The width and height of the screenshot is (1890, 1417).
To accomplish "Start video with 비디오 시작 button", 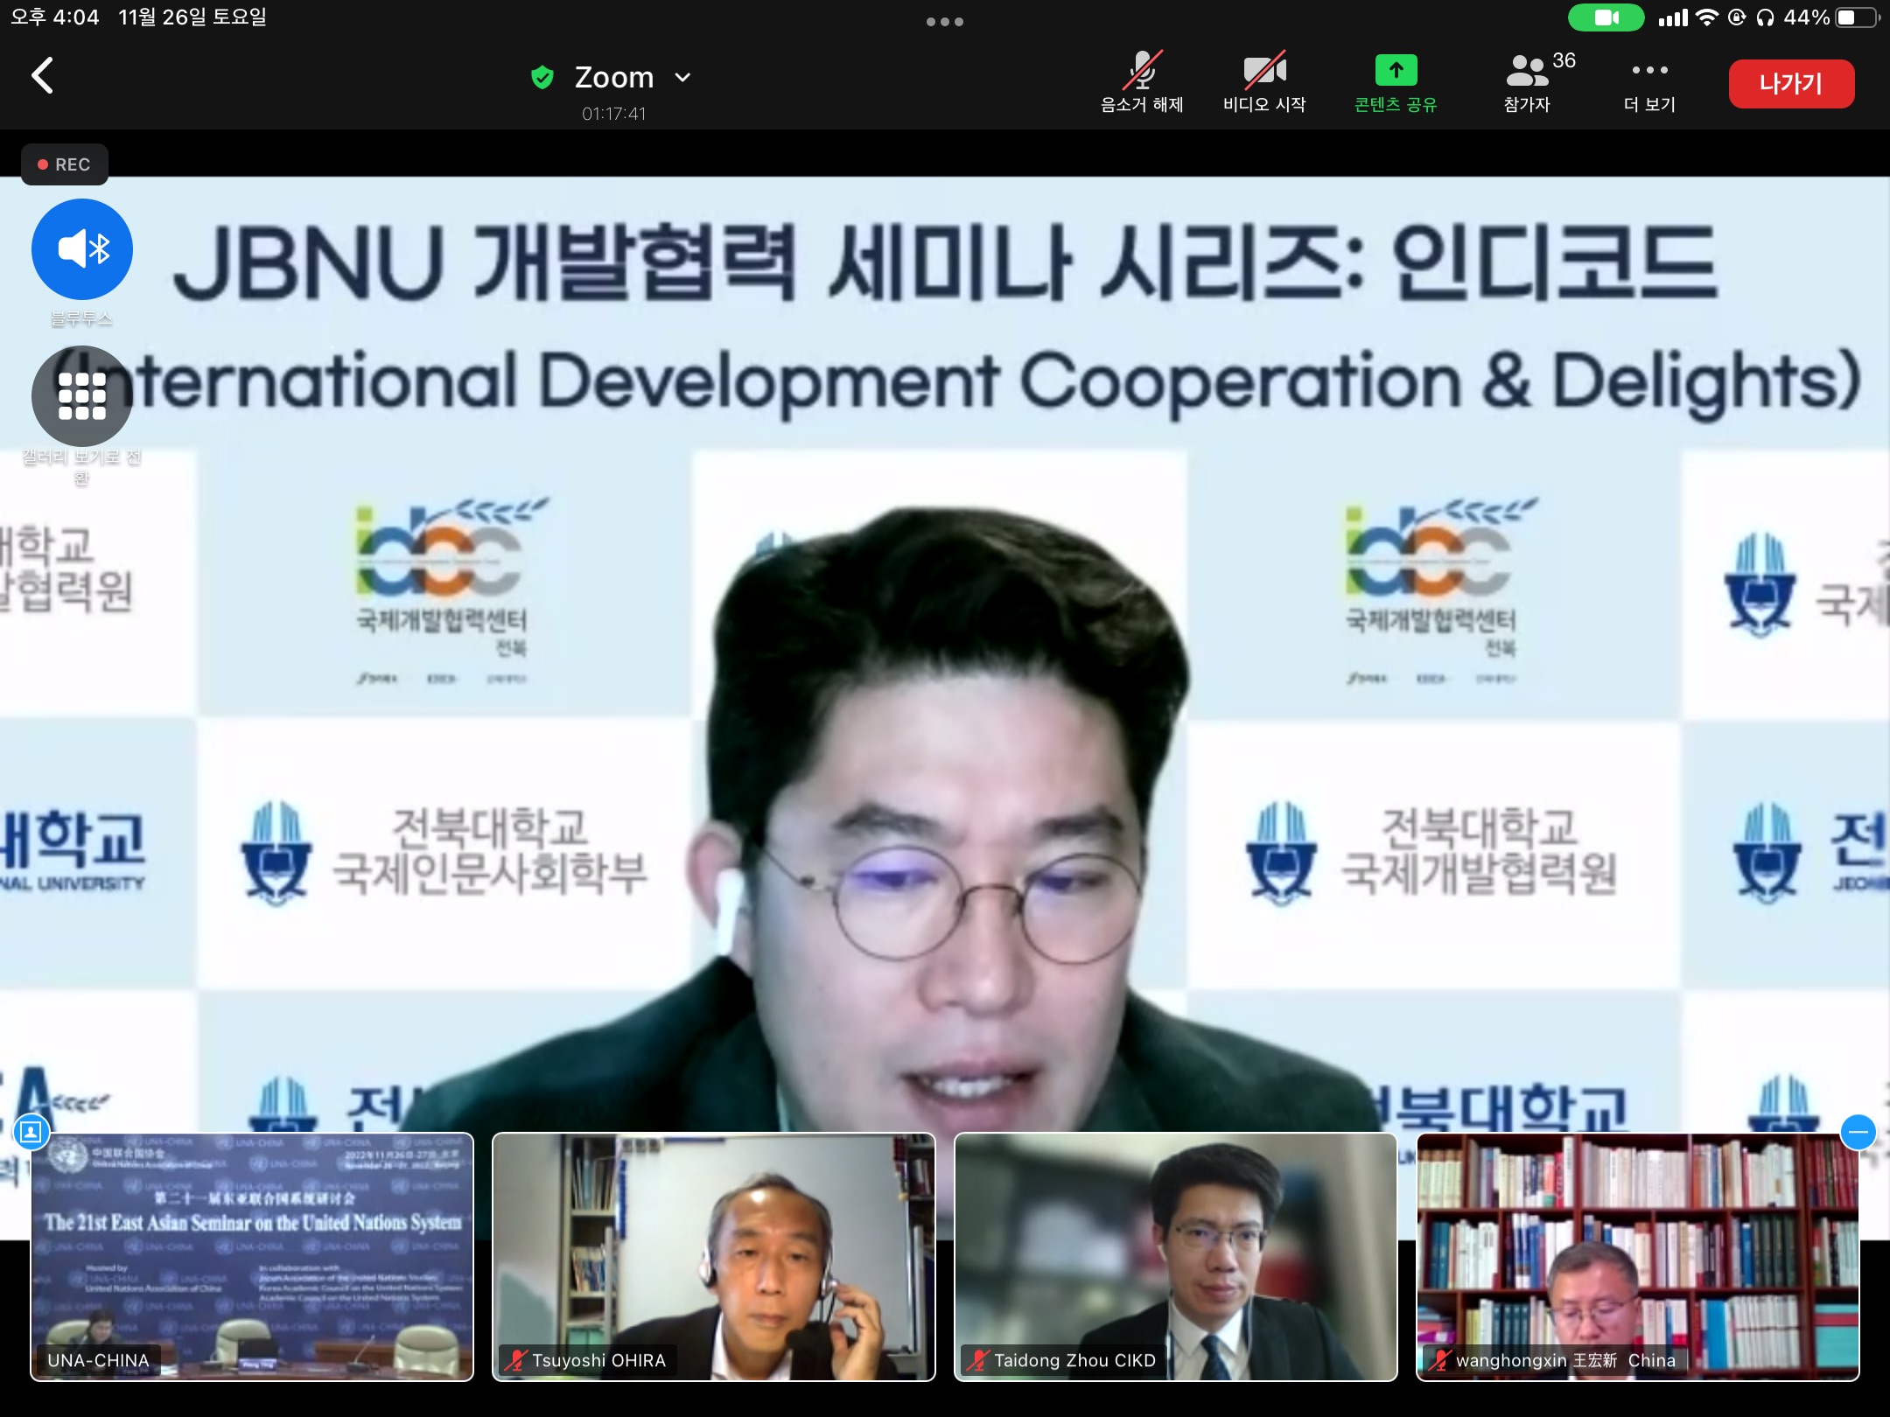I will 1263,81.
